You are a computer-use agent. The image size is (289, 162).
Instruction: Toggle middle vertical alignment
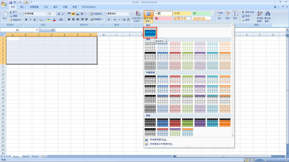(73, 14)
